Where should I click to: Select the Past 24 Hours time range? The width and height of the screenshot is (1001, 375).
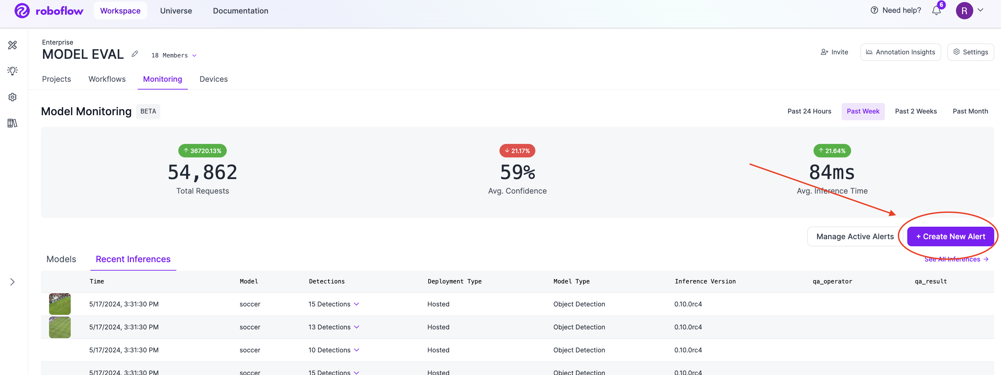[809, 111]
